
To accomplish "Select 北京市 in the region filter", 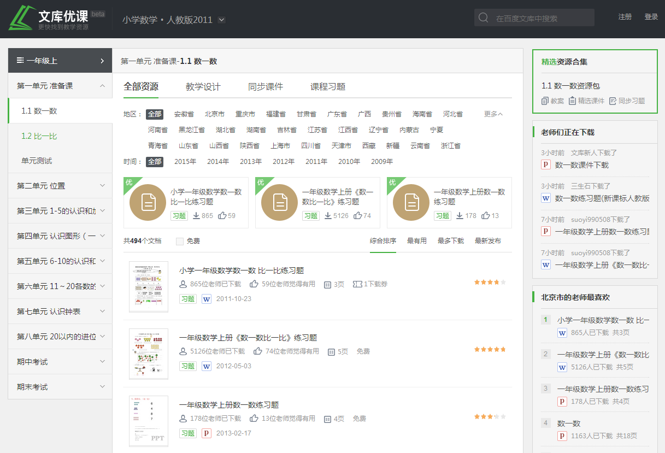I will pos(215,114).
